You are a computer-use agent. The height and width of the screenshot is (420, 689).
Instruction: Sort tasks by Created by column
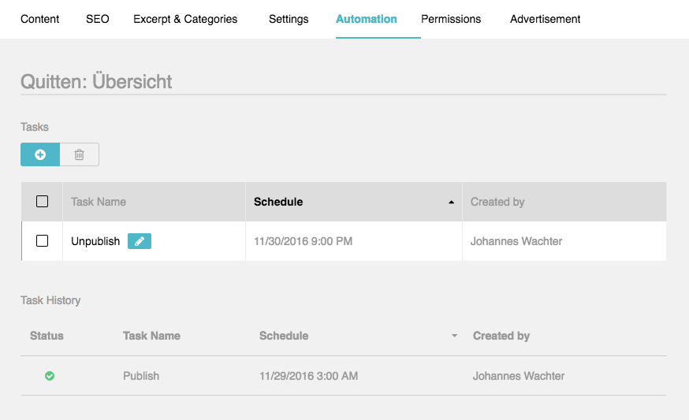[497, 202]
